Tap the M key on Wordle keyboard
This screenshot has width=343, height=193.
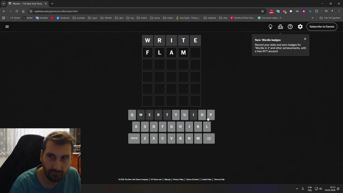[x=198, y=138]
